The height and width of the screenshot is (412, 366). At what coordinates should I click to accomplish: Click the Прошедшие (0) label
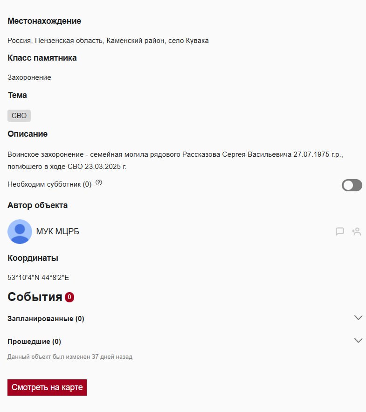pyautogui.click(x=34, y=342)
